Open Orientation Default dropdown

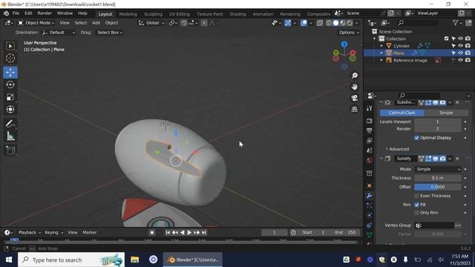[59, 33]
